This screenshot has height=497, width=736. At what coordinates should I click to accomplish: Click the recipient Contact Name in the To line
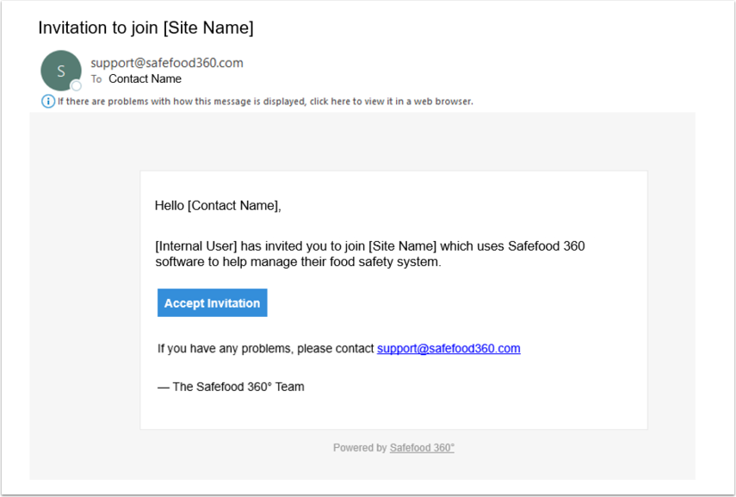click(145, 79)
